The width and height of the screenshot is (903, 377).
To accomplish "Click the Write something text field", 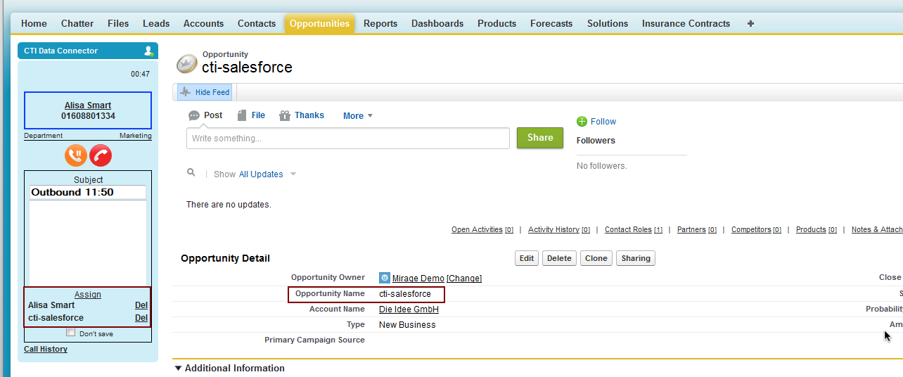I will pos(348,139).
